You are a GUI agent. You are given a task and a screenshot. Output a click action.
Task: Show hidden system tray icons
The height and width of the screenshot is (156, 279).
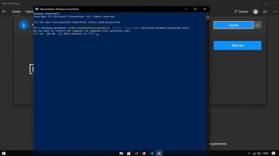coord(249,153)
